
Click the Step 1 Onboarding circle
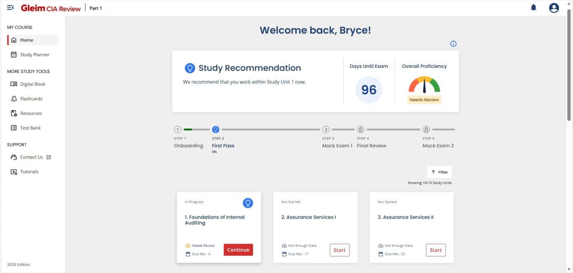(x=178, y=129)
